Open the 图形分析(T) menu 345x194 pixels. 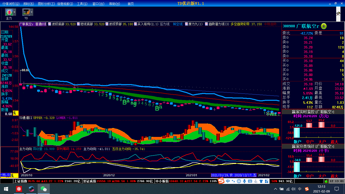pos(46,4)
